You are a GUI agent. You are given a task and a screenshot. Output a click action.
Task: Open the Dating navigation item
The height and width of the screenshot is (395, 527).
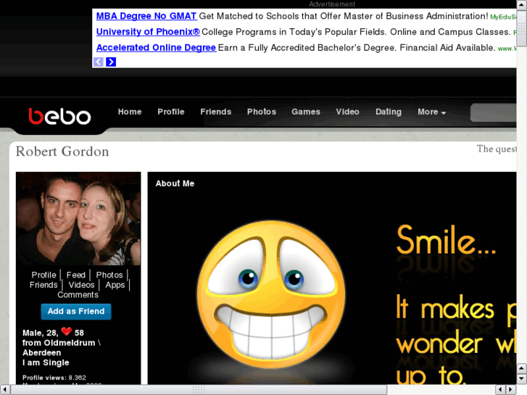click(388, 112)
